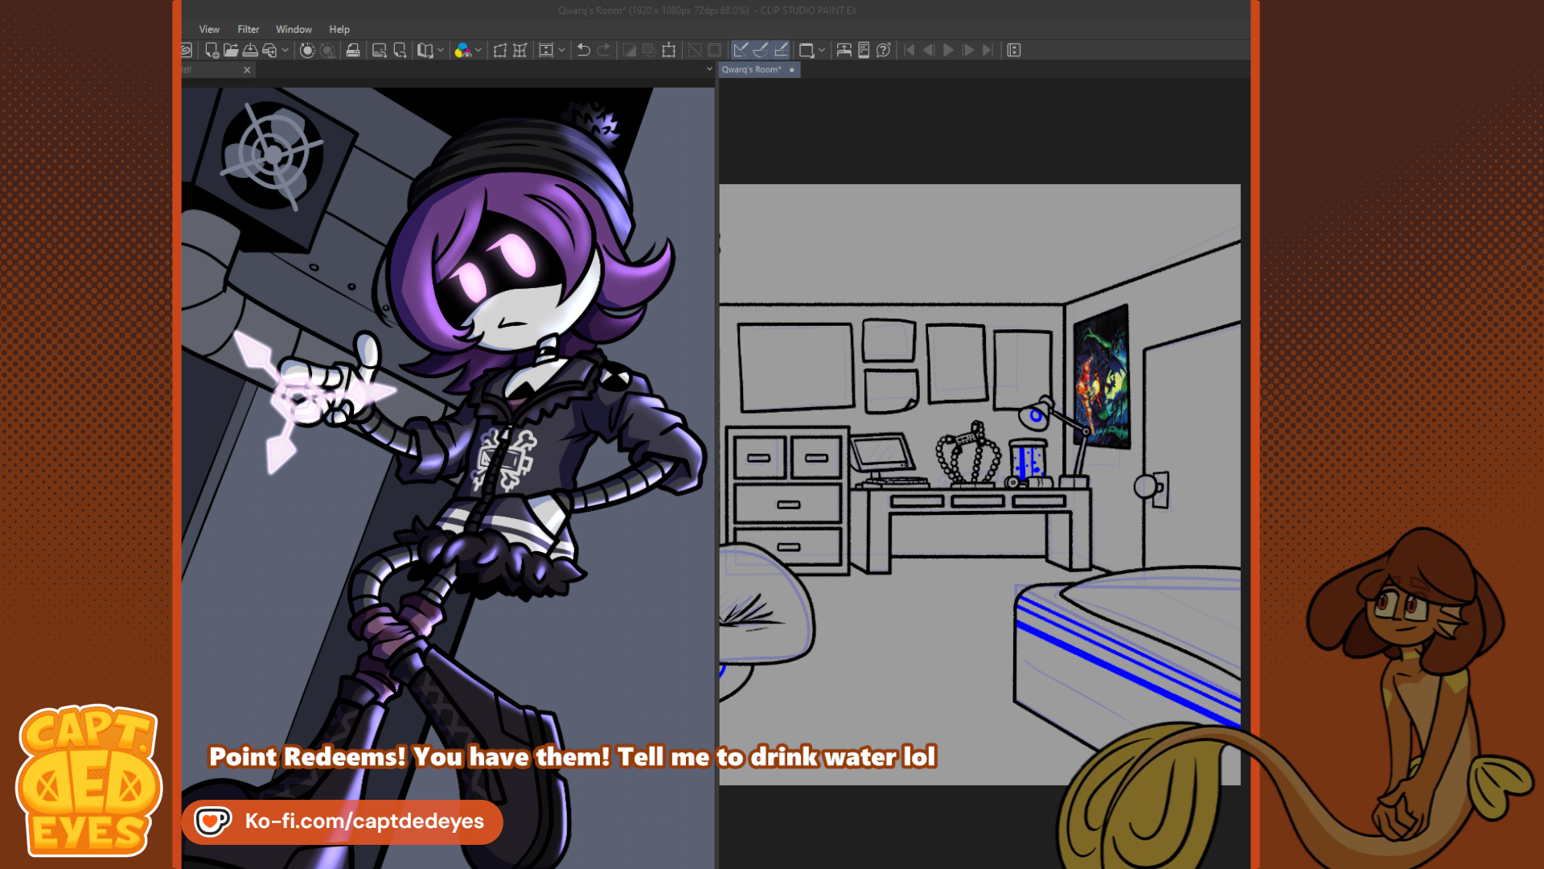Viewport: 1544px width, 869px height.
Task: Open the Window menu
Action: point(294,29)
